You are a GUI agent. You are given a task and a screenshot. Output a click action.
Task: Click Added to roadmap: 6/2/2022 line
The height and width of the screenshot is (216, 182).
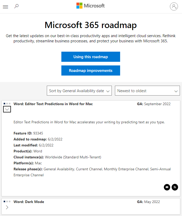(x=38, y=139)
